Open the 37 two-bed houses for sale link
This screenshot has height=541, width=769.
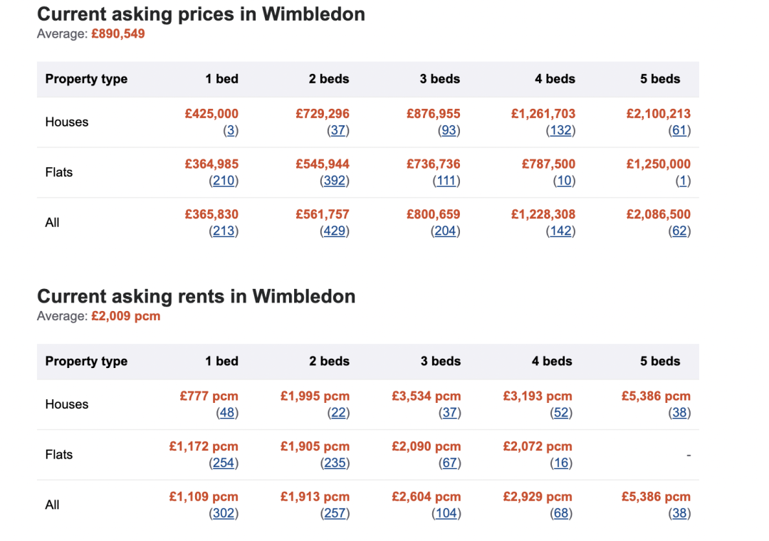point(339,131)
